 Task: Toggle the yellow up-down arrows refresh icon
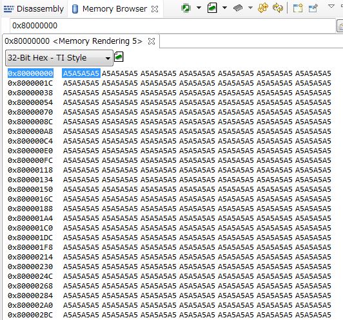[x=262, y=8]
